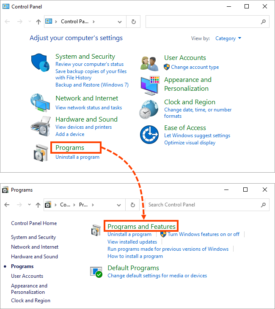Click Turn Windows features on or off
This screenshot has width=275, height=309.
coord(203,234)
